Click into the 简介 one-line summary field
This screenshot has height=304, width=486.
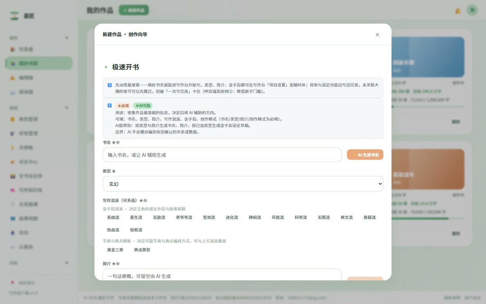click(222, 275)
